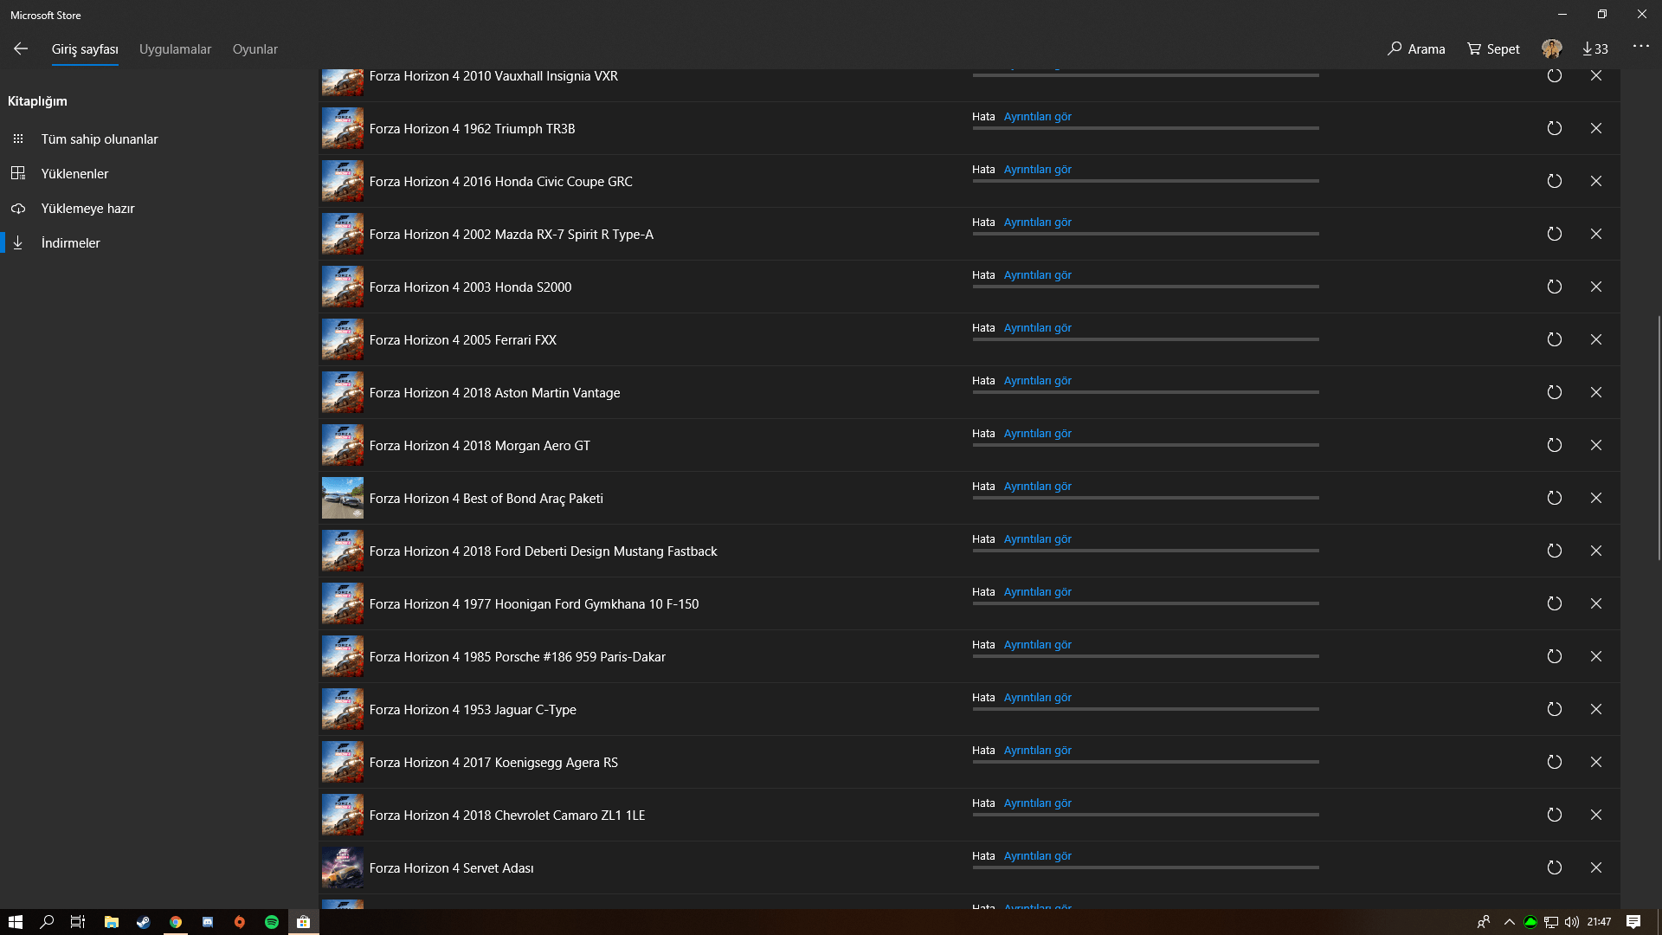Retry the Best of Bond Araç Paketi download

tap(1554, 498)
